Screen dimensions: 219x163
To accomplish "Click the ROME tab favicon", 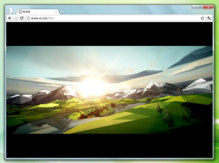I will pos(20,12).
